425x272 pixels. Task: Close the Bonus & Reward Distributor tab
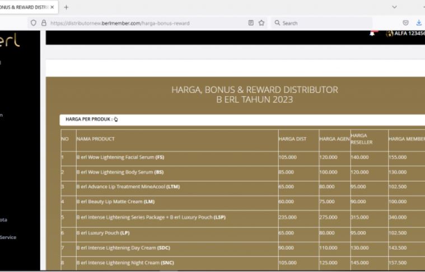click(x=53, y=7)
